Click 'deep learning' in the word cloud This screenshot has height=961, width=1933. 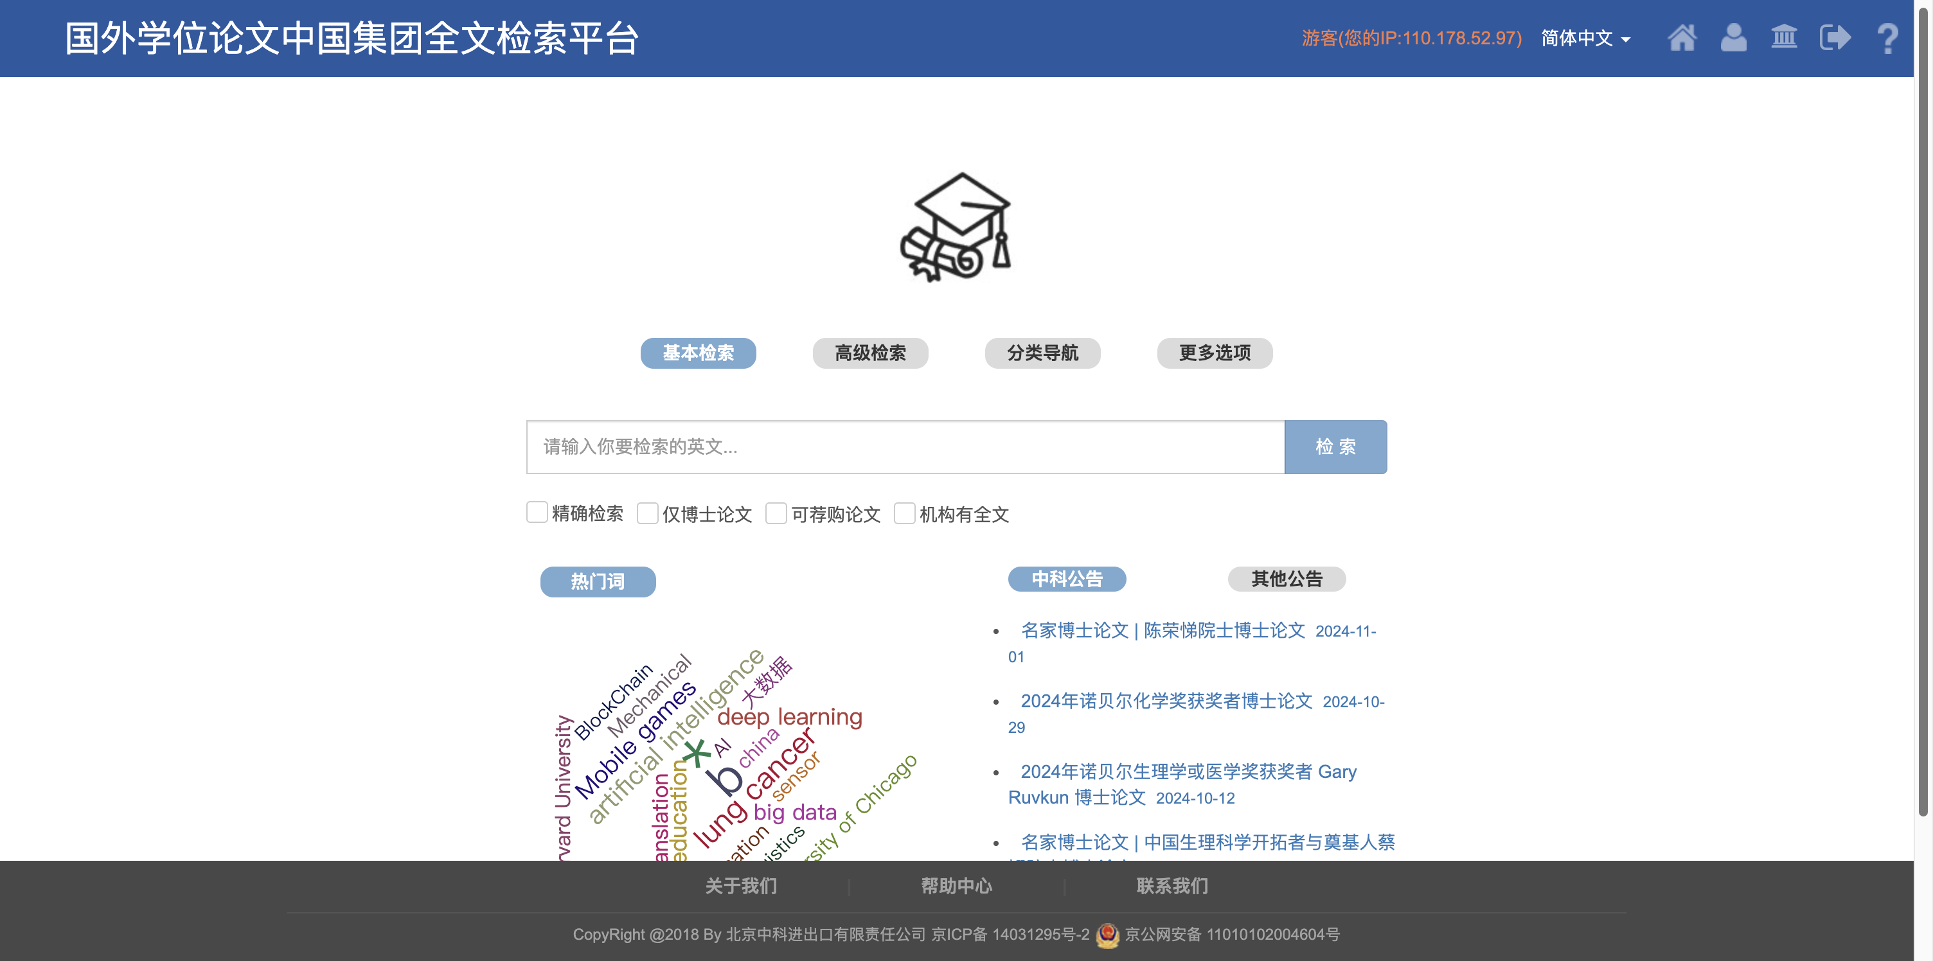click(x=789, y=717)
